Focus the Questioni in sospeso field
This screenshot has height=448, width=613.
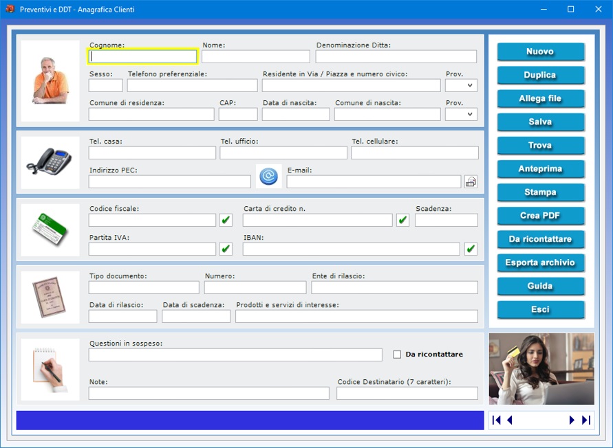[x=235, y=355]
